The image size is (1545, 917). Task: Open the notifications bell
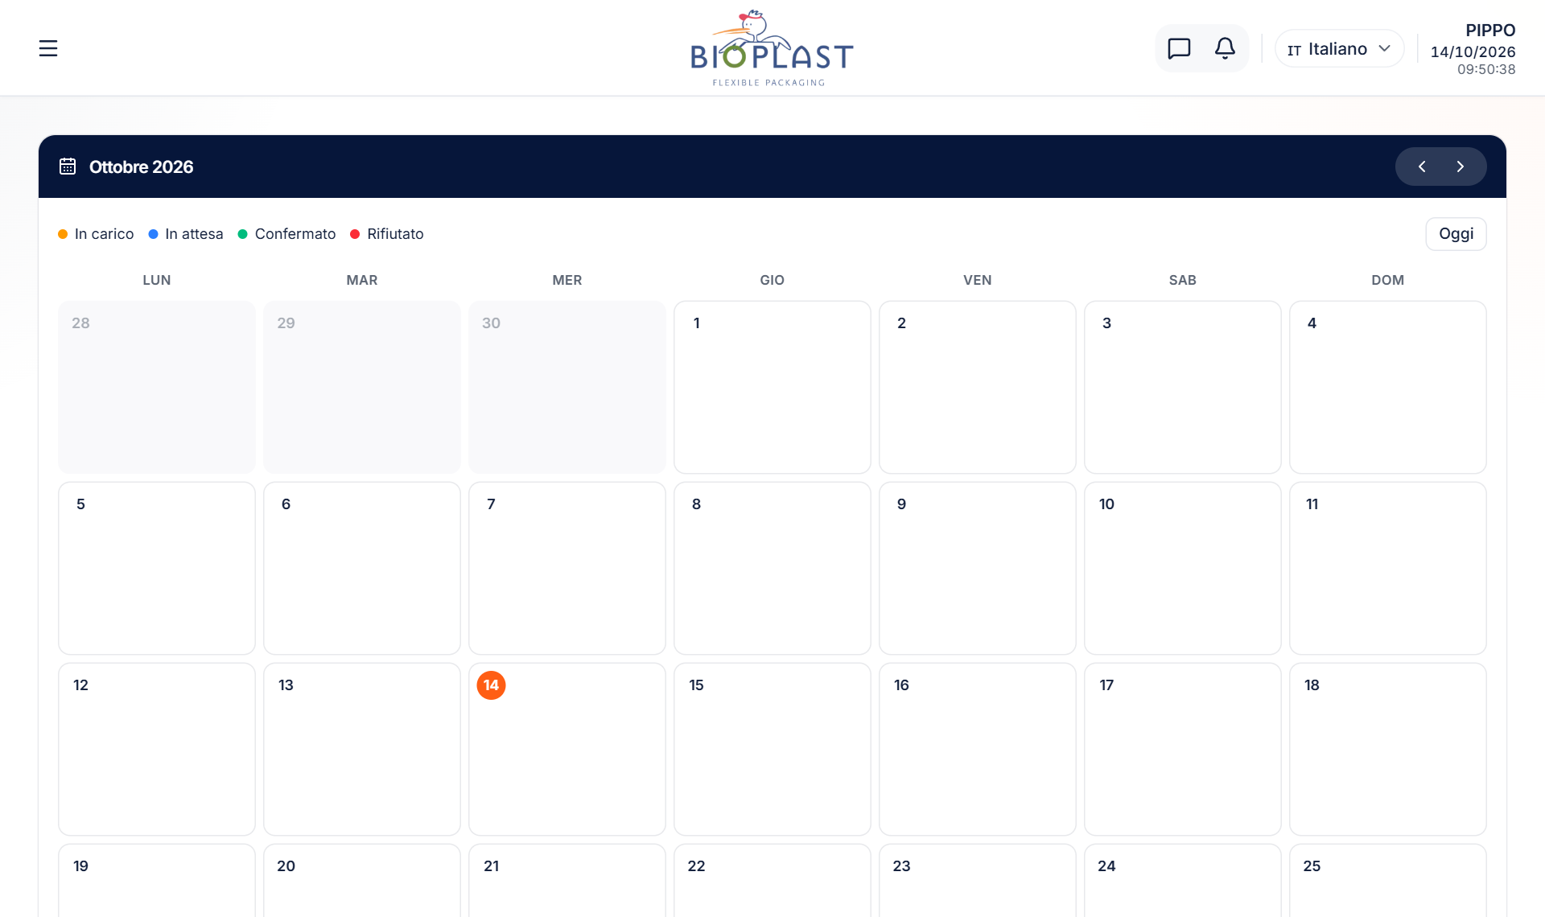point(1225,48)
